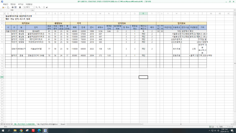
Task: Open the first menu in menu bar
Action: 6,4
